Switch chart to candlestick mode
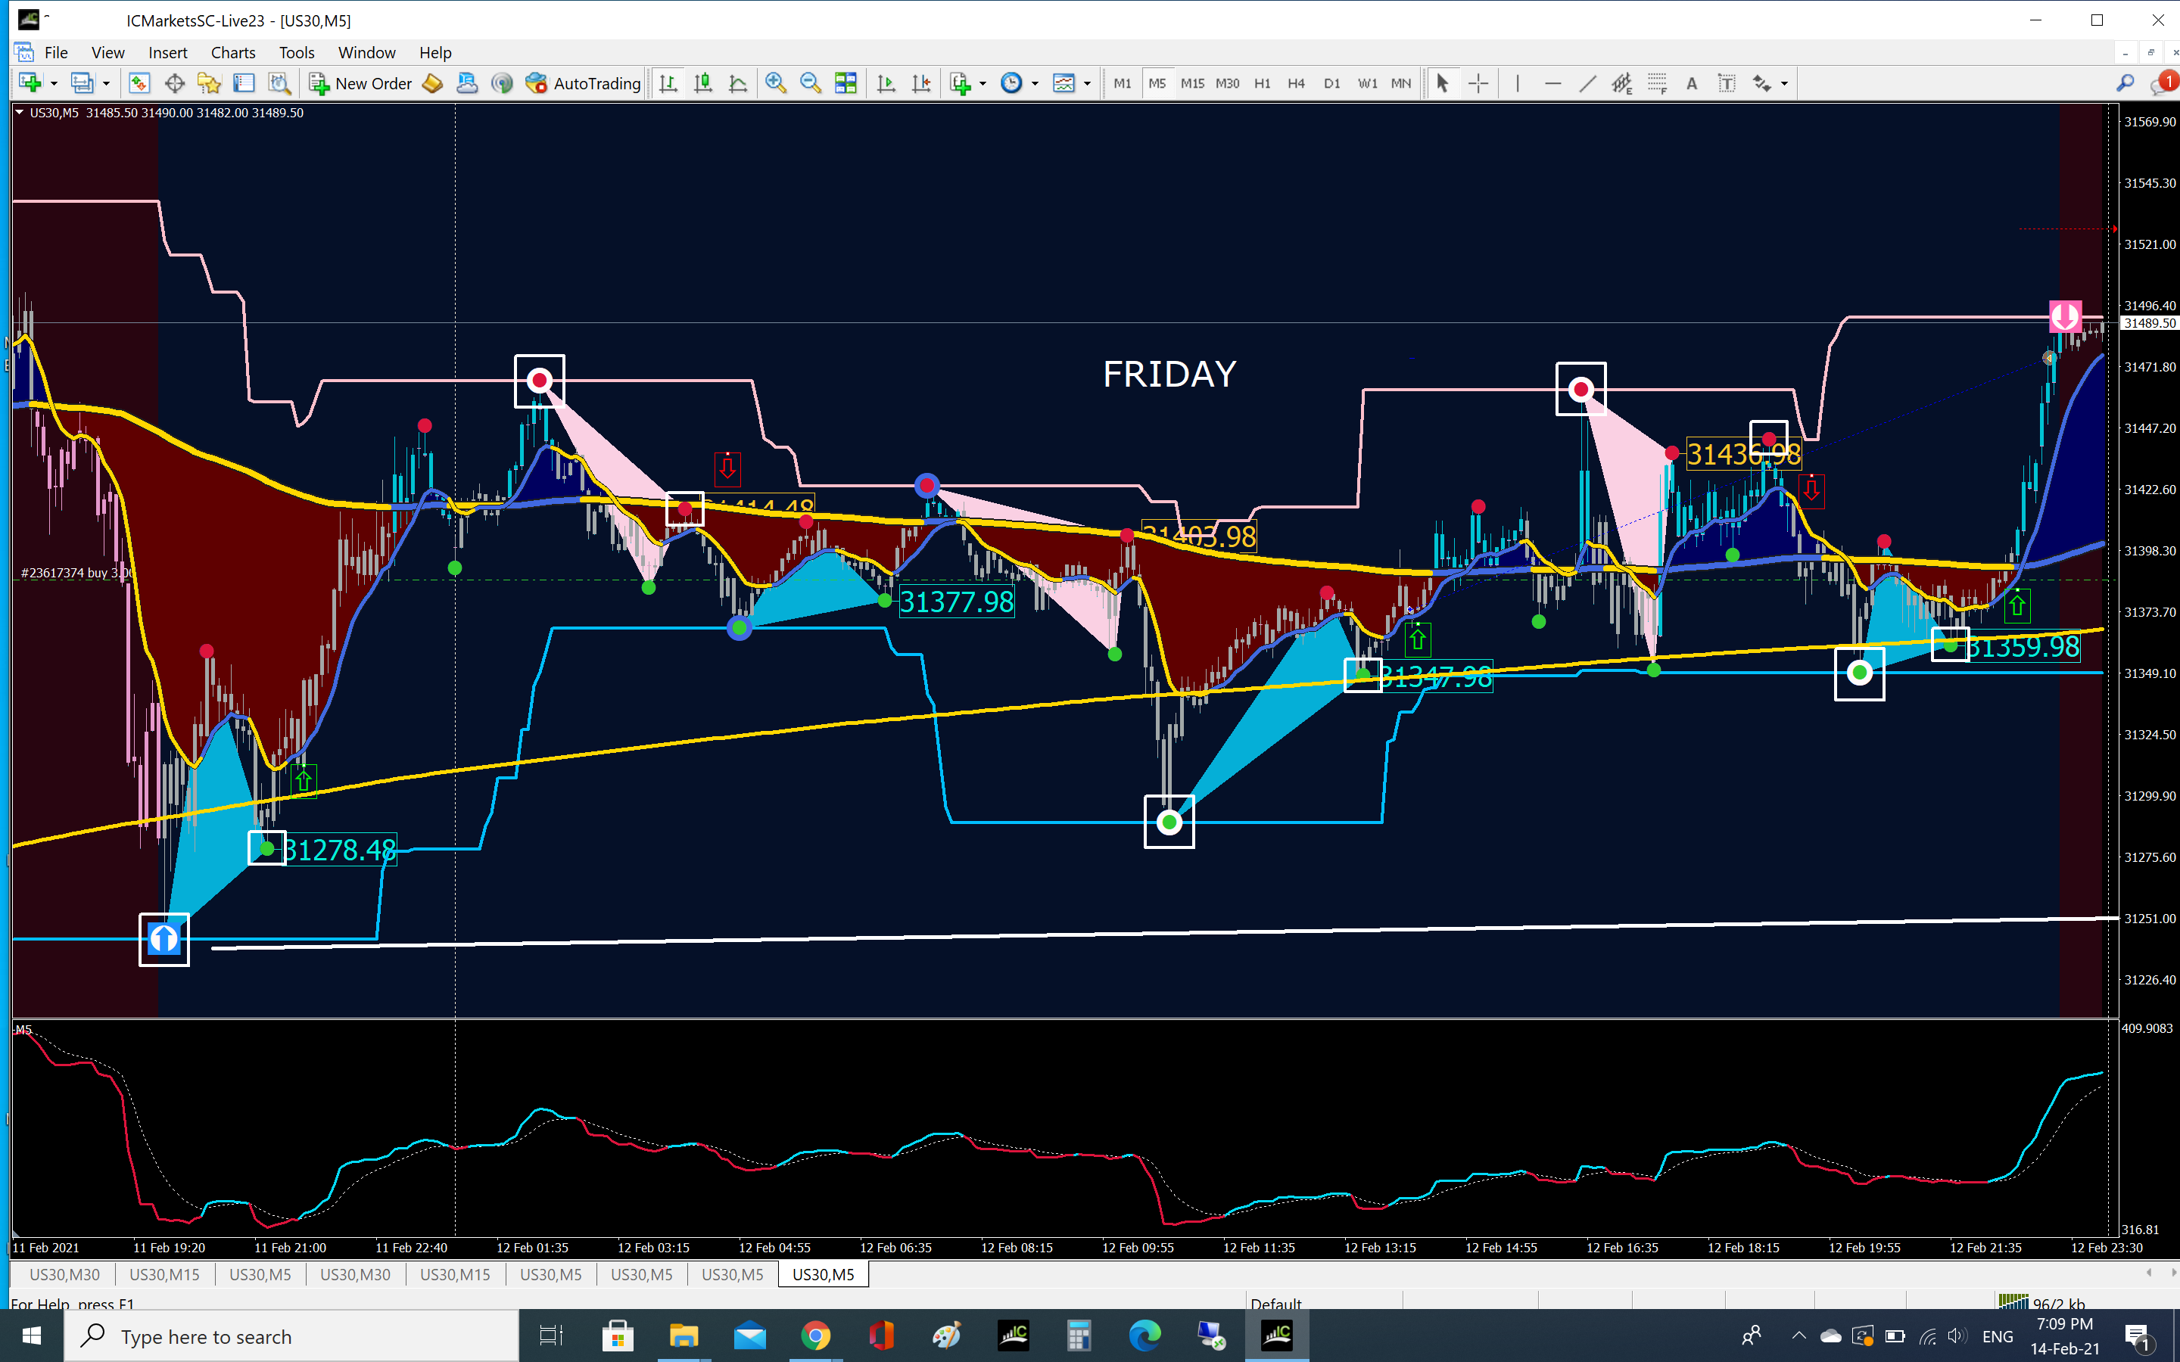This screenshot has height=1362, width=2180. click(702, 83)
